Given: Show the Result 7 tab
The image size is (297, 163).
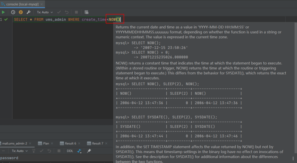Looking at the screenshot, I should pos(95,143).
